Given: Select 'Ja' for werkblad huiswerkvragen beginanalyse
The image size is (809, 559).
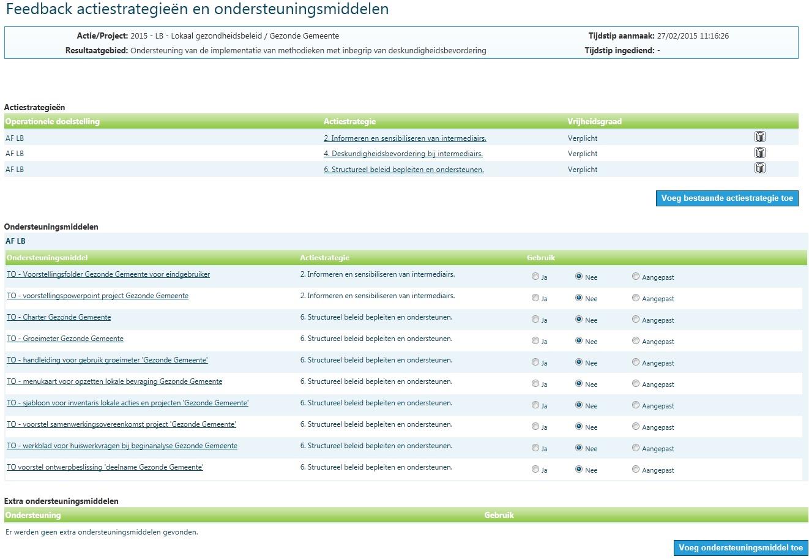Looking at the screenshot, I should point(535,448).
